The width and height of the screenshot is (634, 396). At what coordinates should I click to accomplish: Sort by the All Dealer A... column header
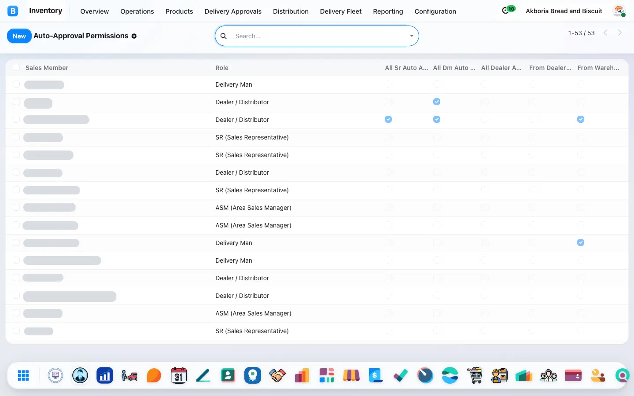click(501, 68)
